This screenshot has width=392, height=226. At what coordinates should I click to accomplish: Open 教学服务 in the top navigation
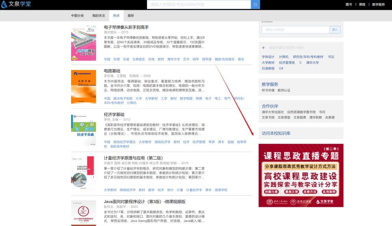tap(378, 4)
